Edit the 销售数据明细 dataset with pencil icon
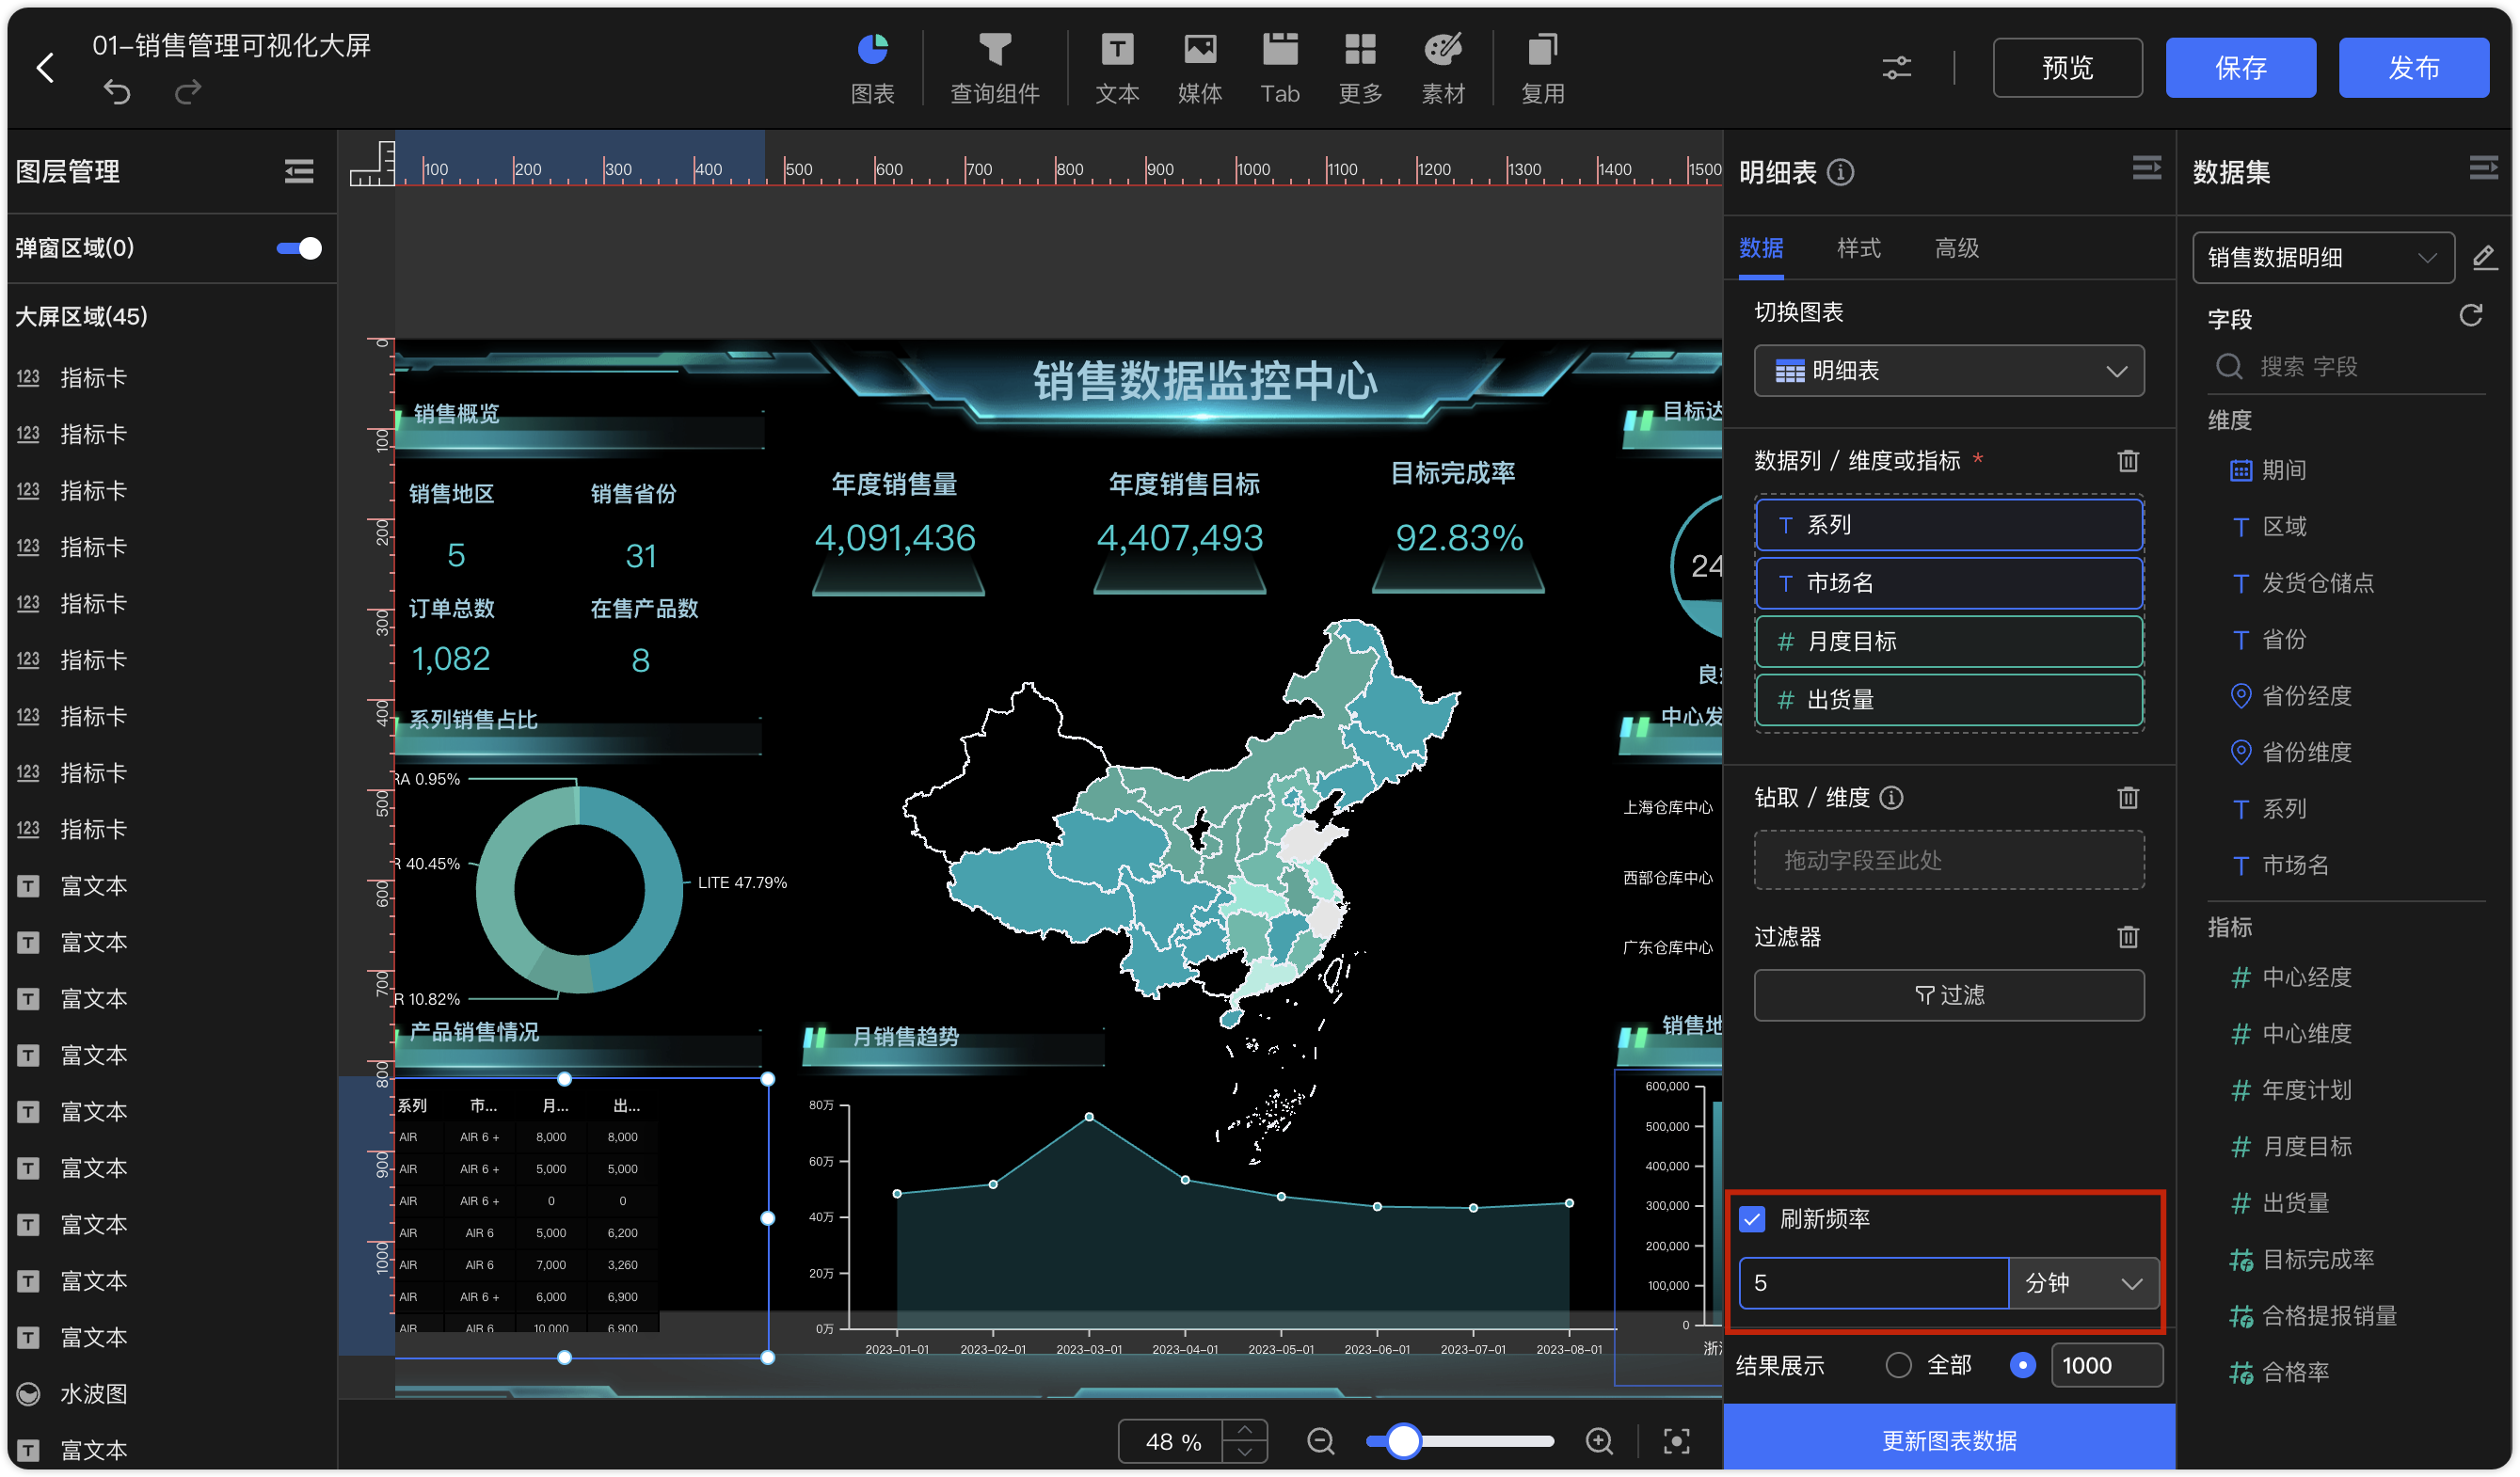Viewport: 2520px width, 1477px height. point(2484,258)
